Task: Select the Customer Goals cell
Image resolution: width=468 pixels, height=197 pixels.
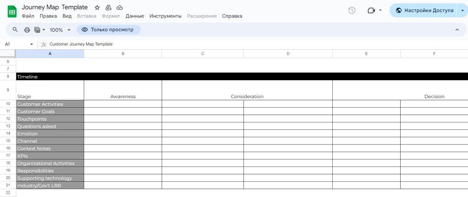Action: [x=50, y=111]
